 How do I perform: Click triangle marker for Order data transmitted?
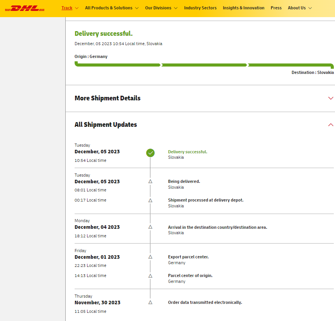(150, 302)
